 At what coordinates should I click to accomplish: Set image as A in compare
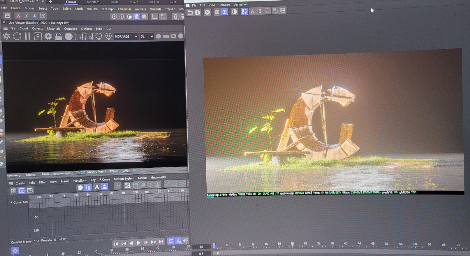pyautogui.click(x=252, y=11)
